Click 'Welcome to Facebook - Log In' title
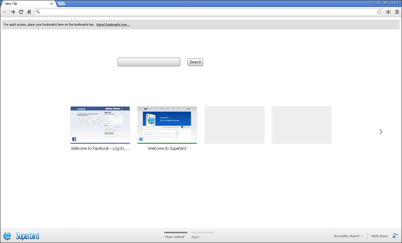Image resolution: width=402 pixels, height=243 pixels. pos(100,148)
